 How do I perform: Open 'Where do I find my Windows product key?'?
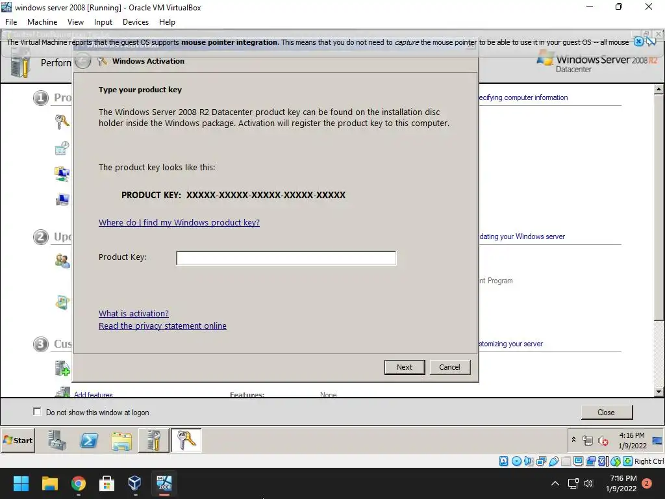[179, 222]
